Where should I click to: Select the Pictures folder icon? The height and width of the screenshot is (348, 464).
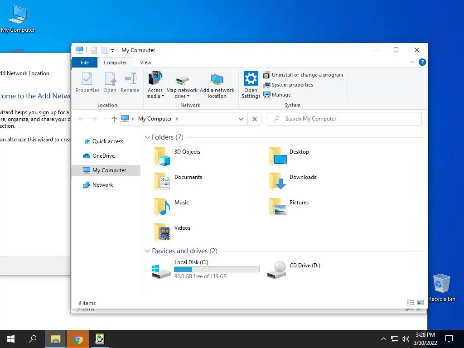point(278,207)
